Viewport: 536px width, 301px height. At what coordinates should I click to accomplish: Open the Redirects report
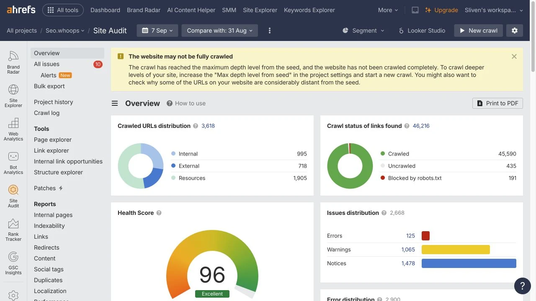pyautogui.click(x=46, y=247)
